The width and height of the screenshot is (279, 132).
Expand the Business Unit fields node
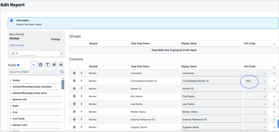point(10,100)
